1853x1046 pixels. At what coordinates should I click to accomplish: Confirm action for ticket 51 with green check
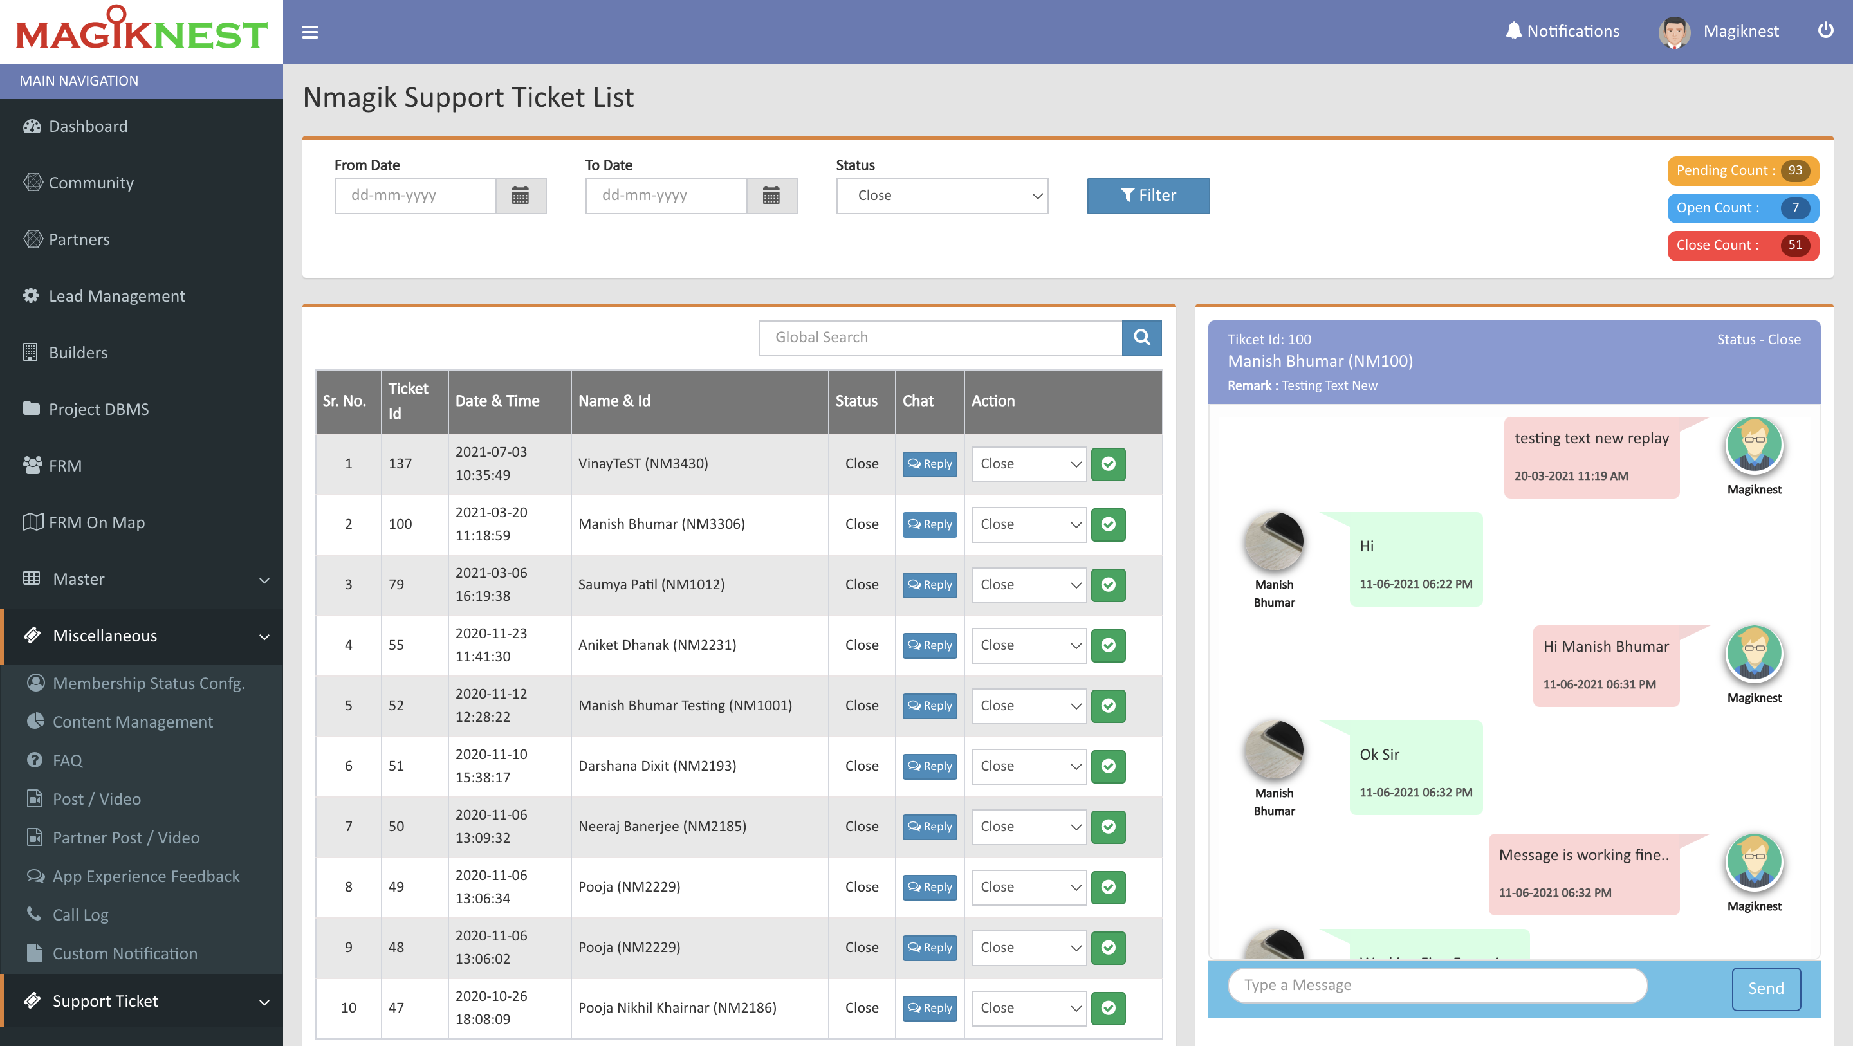click(1108, 766)
